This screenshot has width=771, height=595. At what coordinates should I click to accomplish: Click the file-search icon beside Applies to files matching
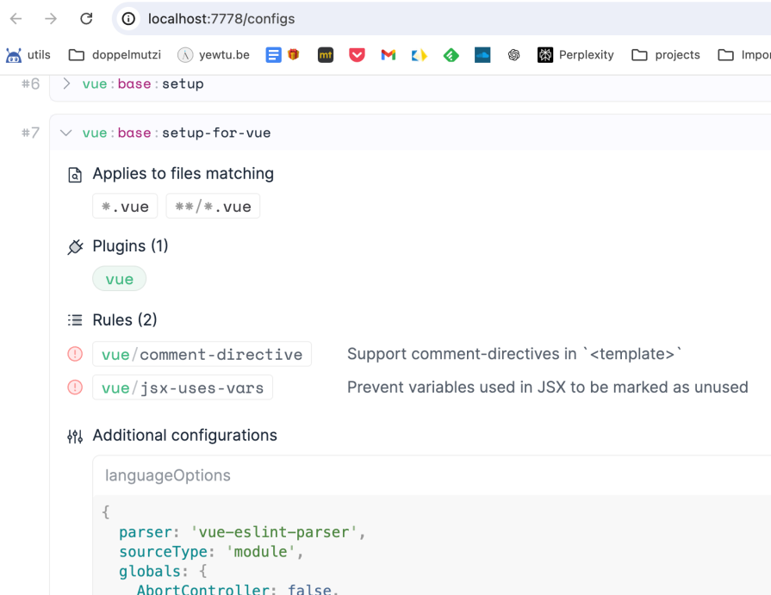[75, 173]
